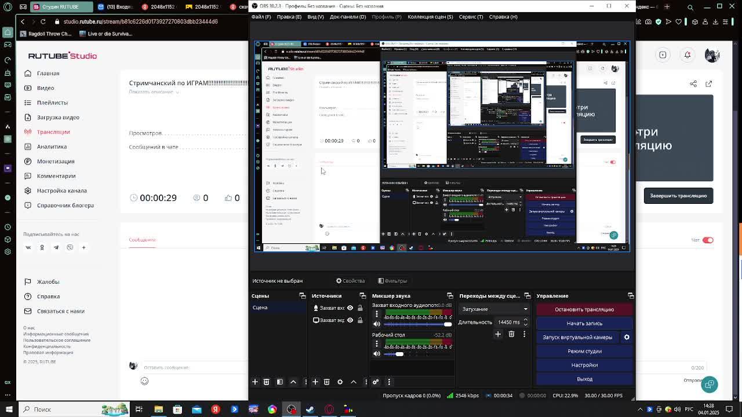This screenshot has width=742, height=417.
Task: Click Начать запись button
Action: pyautogui.click(x=584, y=323)
